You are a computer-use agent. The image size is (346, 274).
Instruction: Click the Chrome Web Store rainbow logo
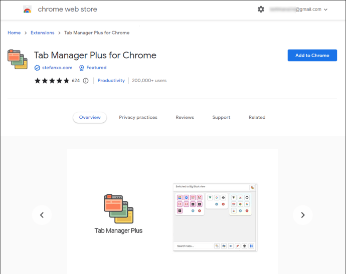coord(28,10)
